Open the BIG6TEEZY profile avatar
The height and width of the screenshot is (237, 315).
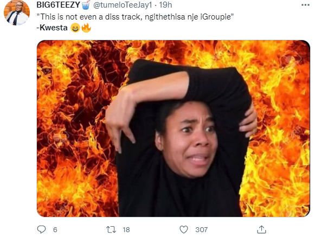click(x=17, y=12)
